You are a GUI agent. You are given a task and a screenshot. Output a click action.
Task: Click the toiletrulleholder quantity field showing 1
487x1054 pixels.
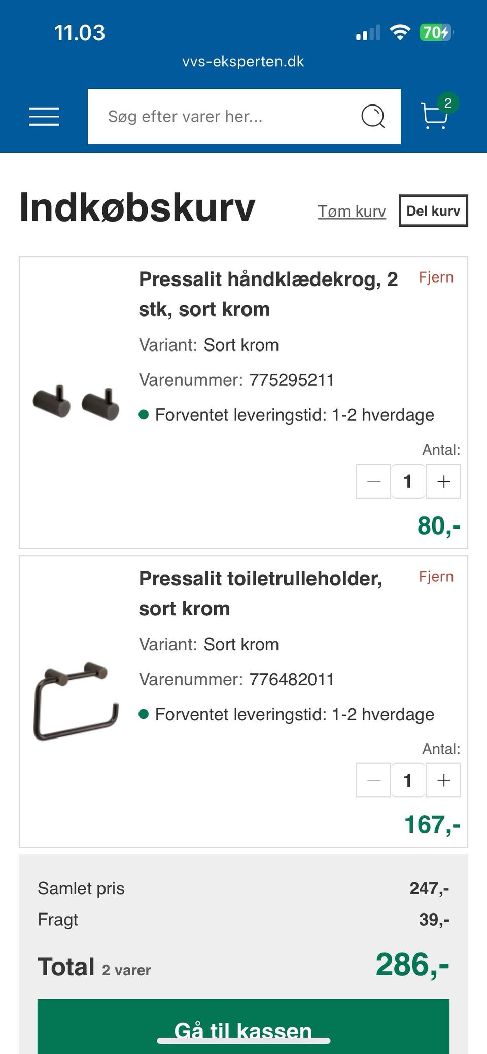[x=408, y=780]
